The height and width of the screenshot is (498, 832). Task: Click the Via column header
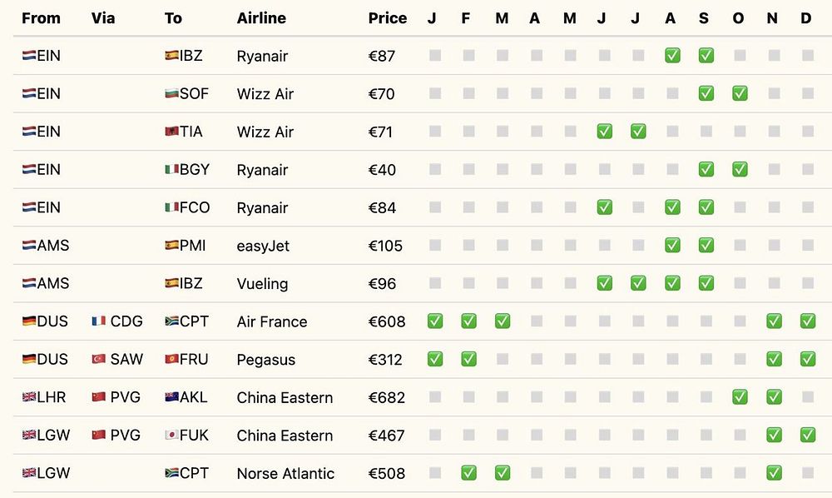103,18
